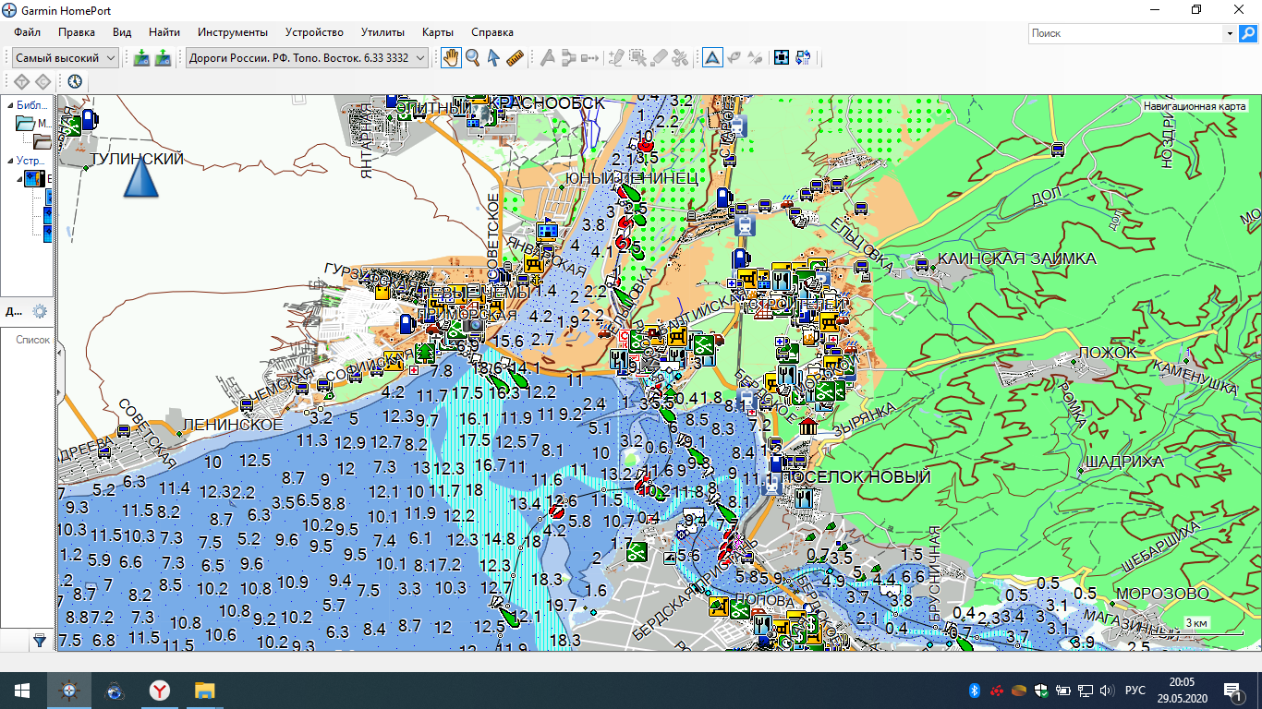Click inside the "Поиск" search field
This screenshot has width=1262, height=709.
(1123, 33)
